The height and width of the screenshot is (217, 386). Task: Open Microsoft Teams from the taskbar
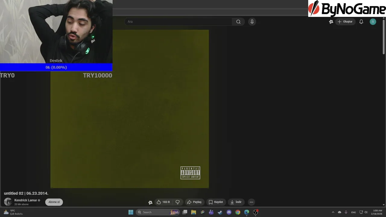(211, 212)
